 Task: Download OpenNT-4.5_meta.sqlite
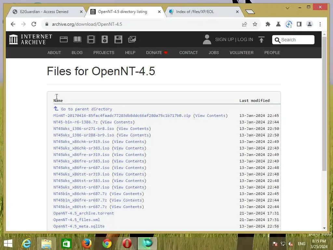click(79, 227)
